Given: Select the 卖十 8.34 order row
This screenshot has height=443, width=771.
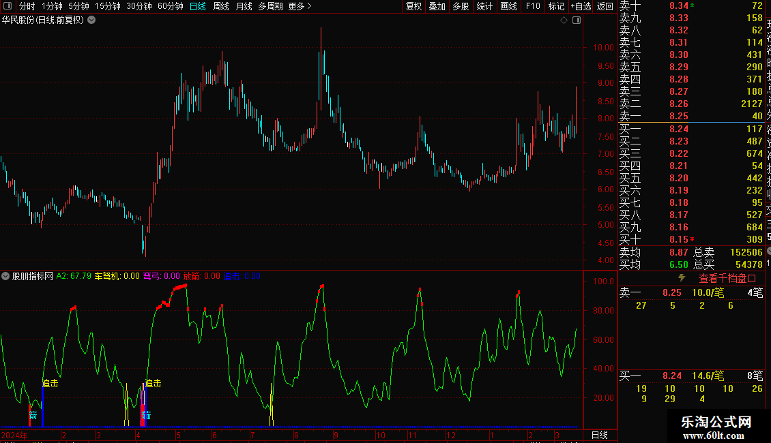Looking at the screenshot, I should pyautogui.click(x=691, y=6).
